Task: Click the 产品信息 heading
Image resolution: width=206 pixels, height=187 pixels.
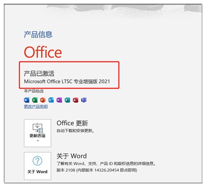Action: (x=38, y=34)
